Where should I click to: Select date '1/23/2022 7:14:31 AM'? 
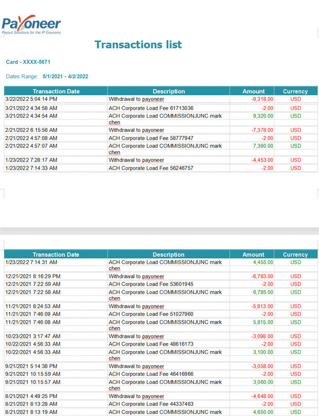pyautogui.click(x=31, y=262)
